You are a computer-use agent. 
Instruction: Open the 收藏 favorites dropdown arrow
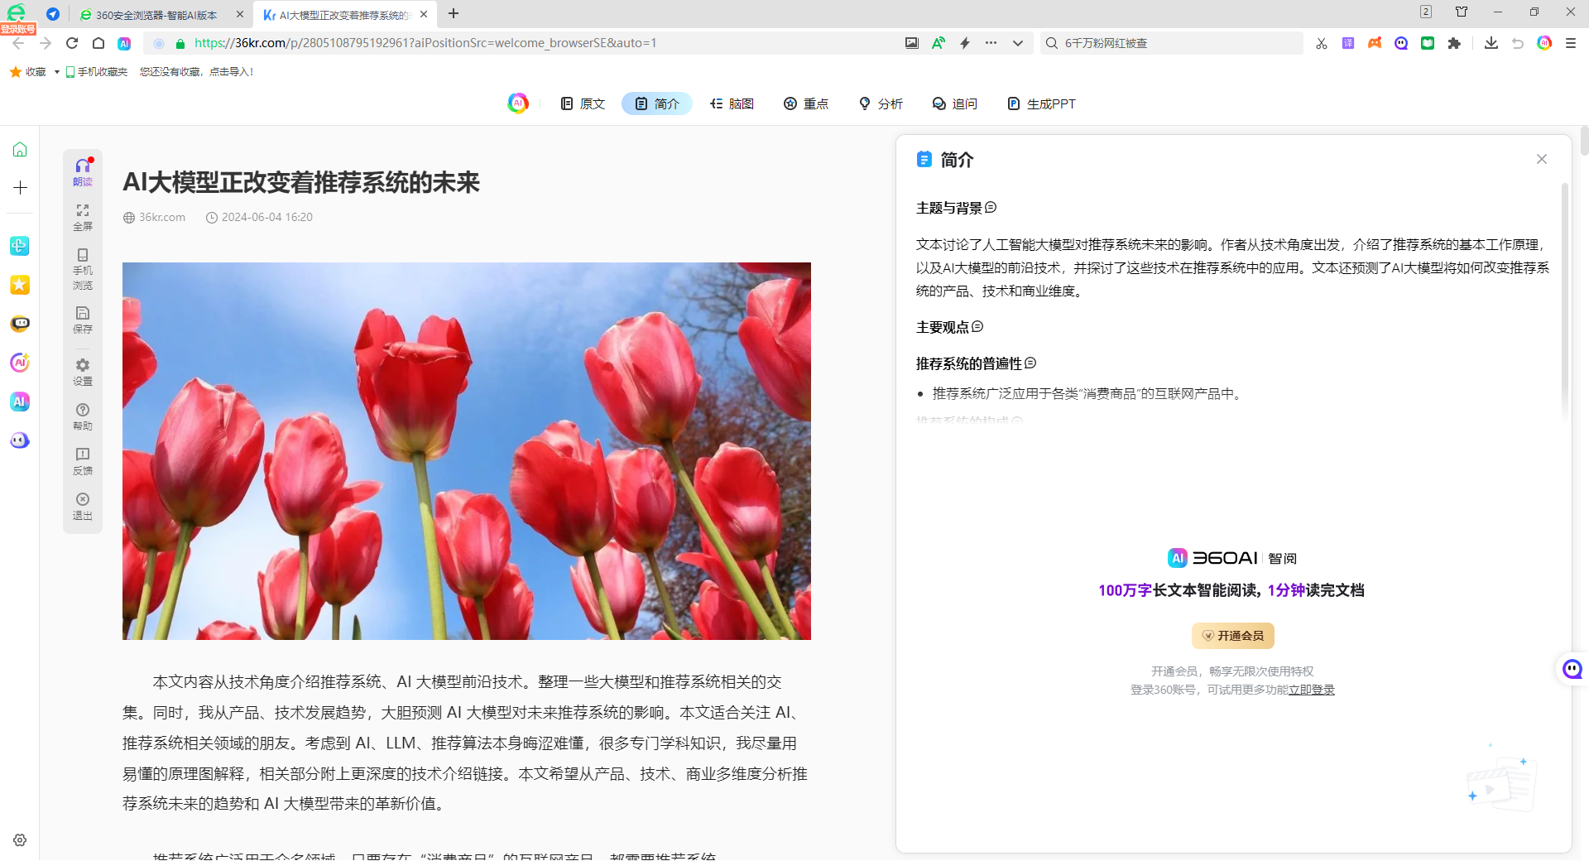point(56,72)
